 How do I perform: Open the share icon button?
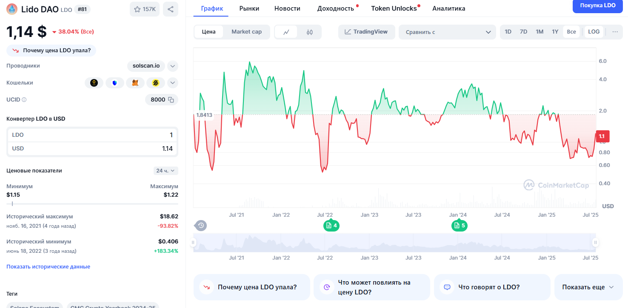(171, 9)
